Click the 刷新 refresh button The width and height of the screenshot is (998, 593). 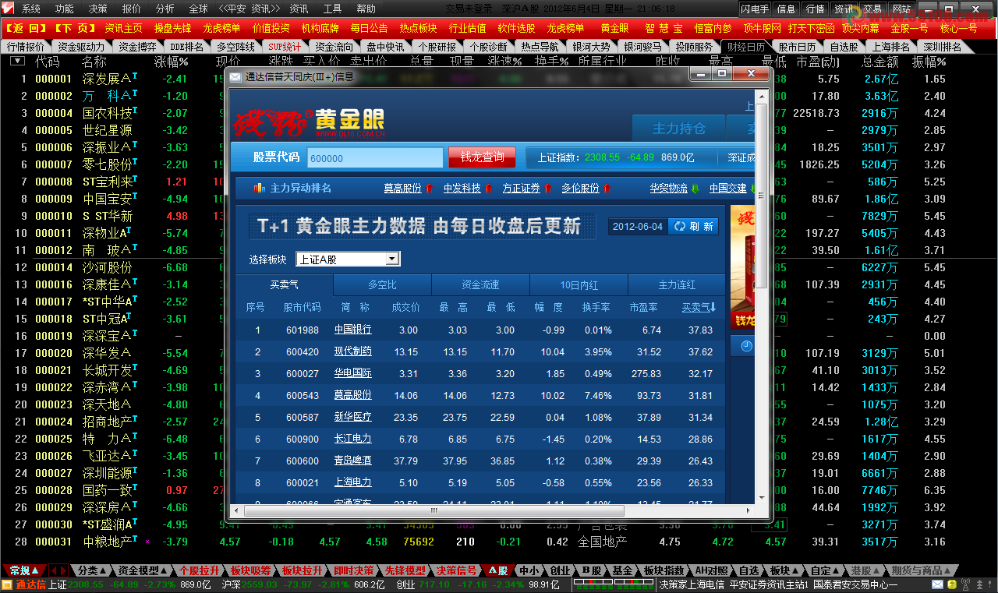(x=693, y=227)
